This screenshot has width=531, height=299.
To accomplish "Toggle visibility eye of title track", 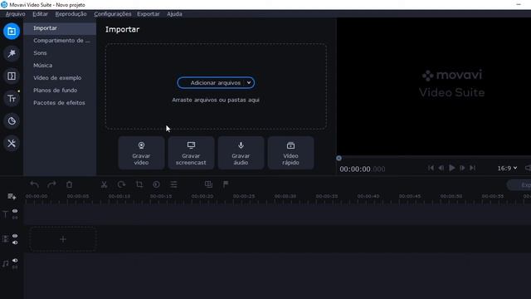I will pyautogui.click(x=15, y=211).
